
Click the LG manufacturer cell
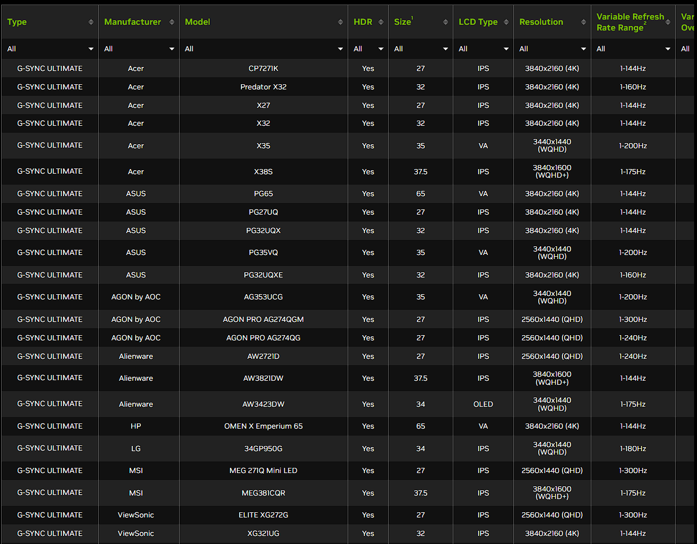coord(136,449)
